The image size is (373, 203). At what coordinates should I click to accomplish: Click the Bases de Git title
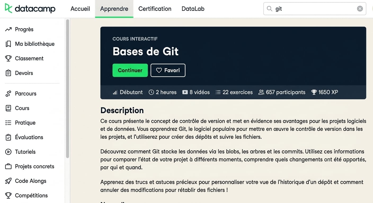(x=145, y=51)
